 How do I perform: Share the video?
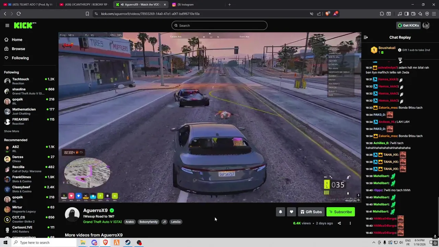coord(339,223)
